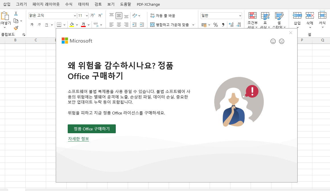This screenshot has height=191, width=330.
Task: Open the merge options dropdown arrow
Action: (x=193, y=25)
